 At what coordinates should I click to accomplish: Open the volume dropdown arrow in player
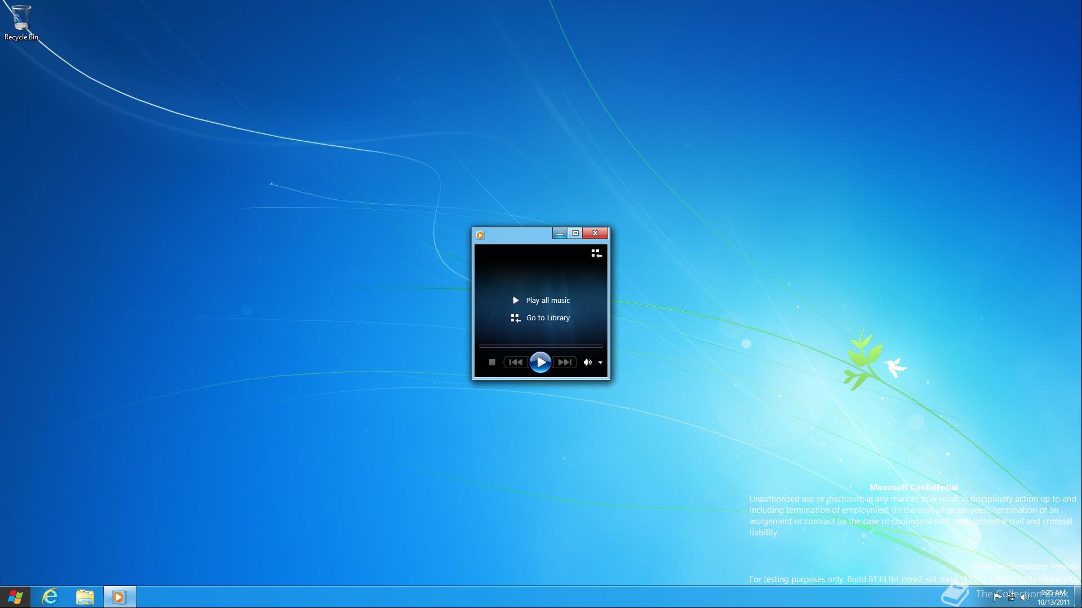point(600,363)
